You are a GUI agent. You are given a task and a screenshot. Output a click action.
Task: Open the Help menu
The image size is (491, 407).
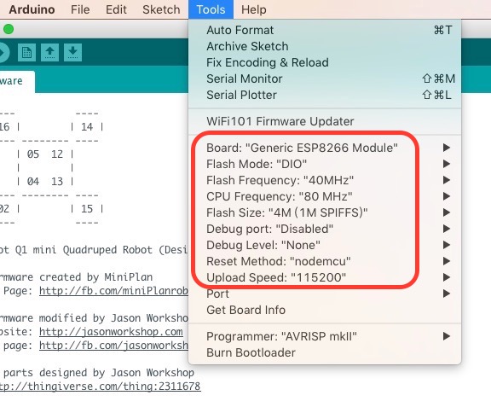(x=254, y=9)
